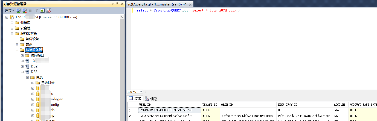
Task: Expand the DB2 linked server
Action: click(22, 66)
